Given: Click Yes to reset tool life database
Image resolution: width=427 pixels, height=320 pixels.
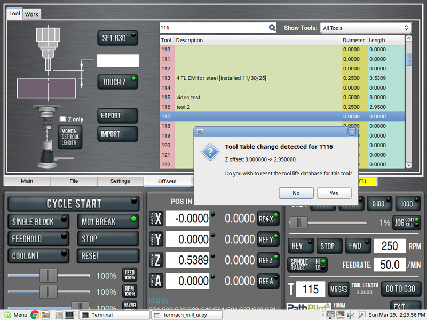Looking at the screenshot, I should 334,193.
